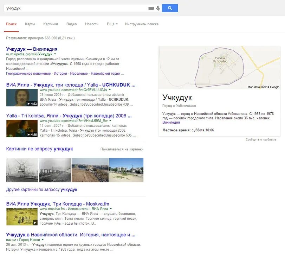
Task: Click the blue magnifier search button
Action: (170, 8)
